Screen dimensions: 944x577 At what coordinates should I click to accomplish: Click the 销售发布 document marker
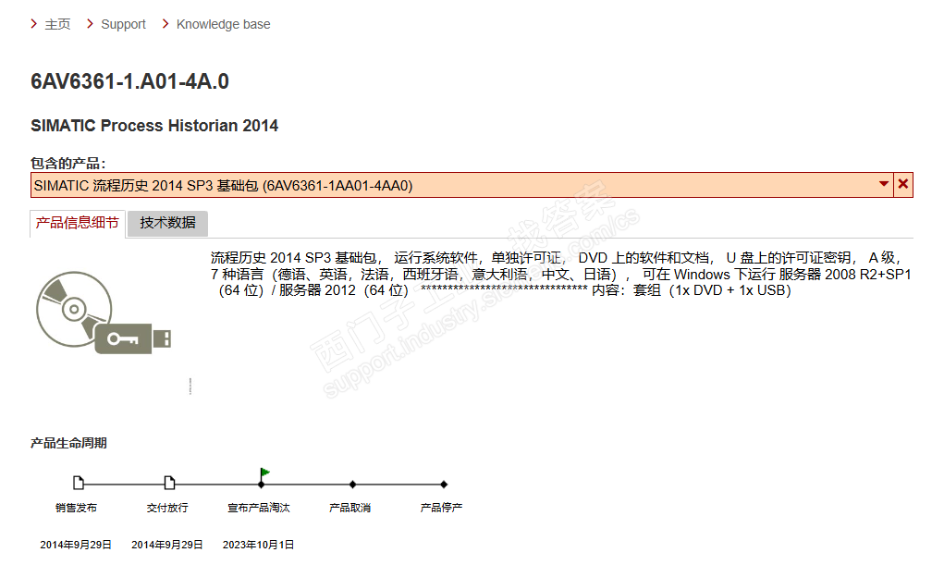79,483
